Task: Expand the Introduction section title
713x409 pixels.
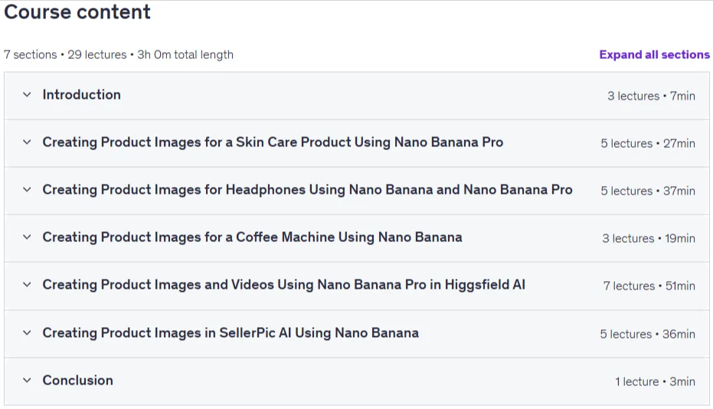Action: point(82,95)
